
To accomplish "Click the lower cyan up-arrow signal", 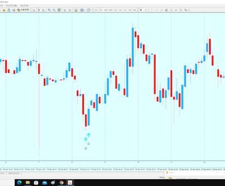I will pyautogui.click(x=86, y=139).
